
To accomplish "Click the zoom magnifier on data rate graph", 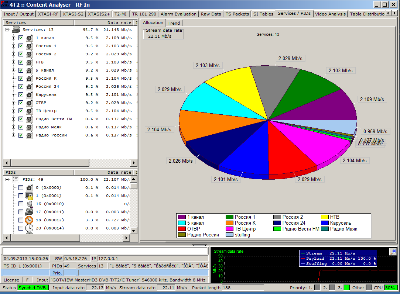I will (x=393, y=252).
